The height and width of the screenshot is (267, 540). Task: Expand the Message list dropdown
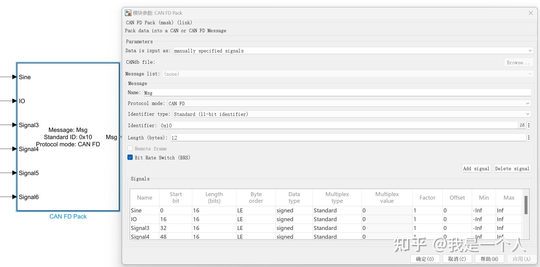[530, 74]
